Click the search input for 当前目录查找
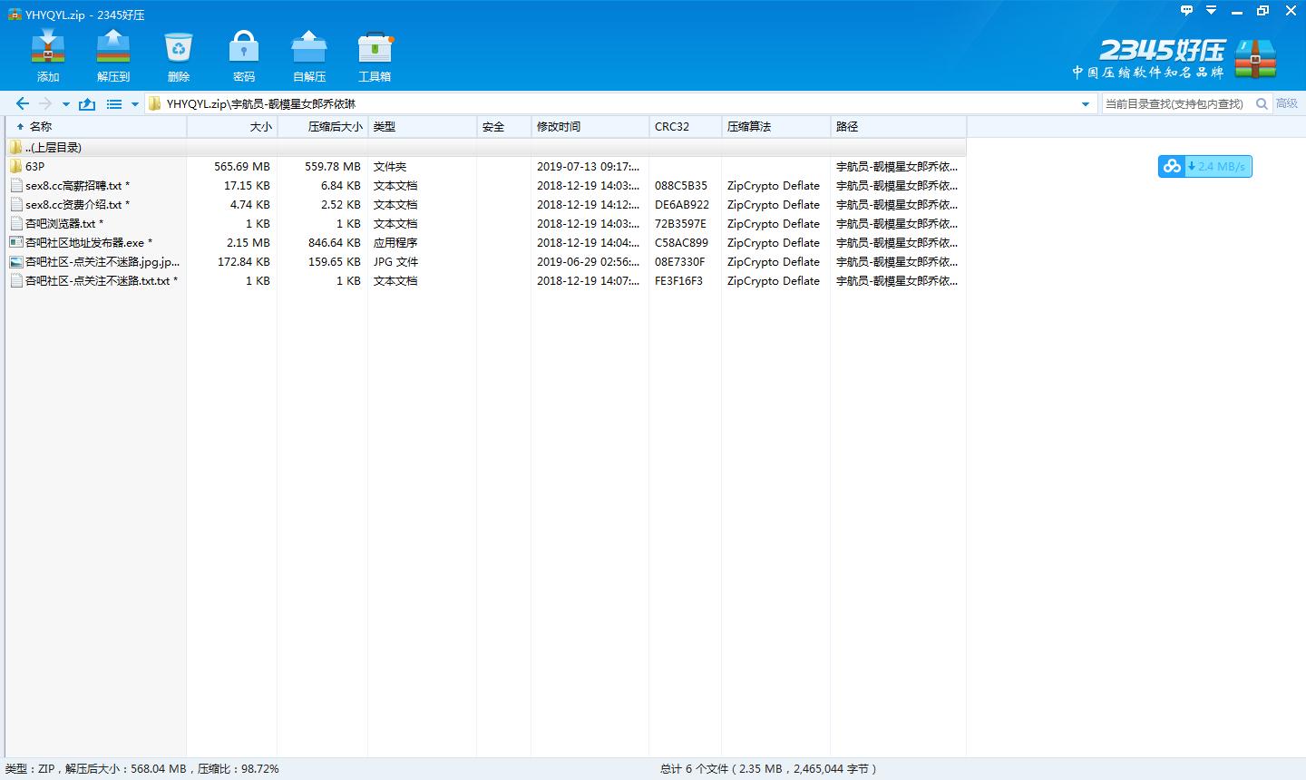This screenshot has height=780, width=1306. pos(1176,103)
